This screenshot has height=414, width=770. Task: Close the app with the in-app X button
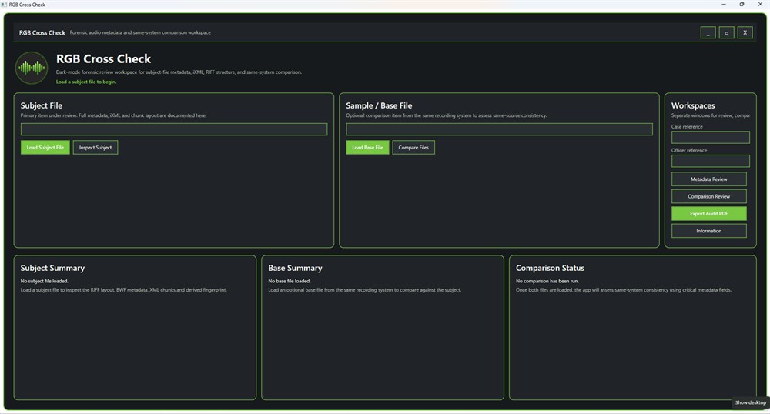coord(745,32)
